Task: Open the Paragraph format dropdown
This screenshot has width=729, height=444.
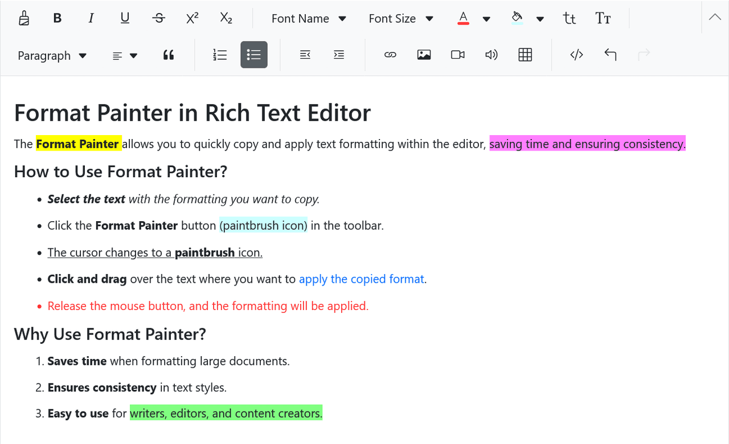Action: [x=52, y=55]
